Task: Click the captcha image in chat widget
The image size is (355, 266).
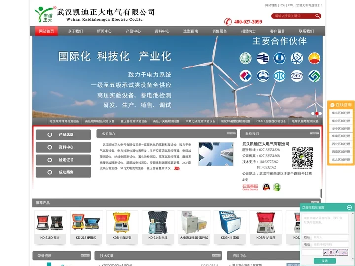Action: [x=335, y=252]
